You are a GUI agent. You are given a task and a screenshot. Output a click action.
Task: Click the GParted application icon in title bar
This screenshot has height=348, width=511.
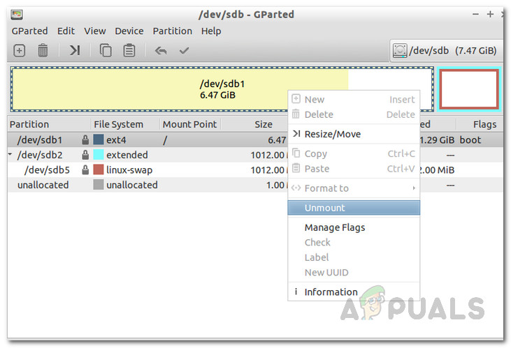click(x=16, y=15)
